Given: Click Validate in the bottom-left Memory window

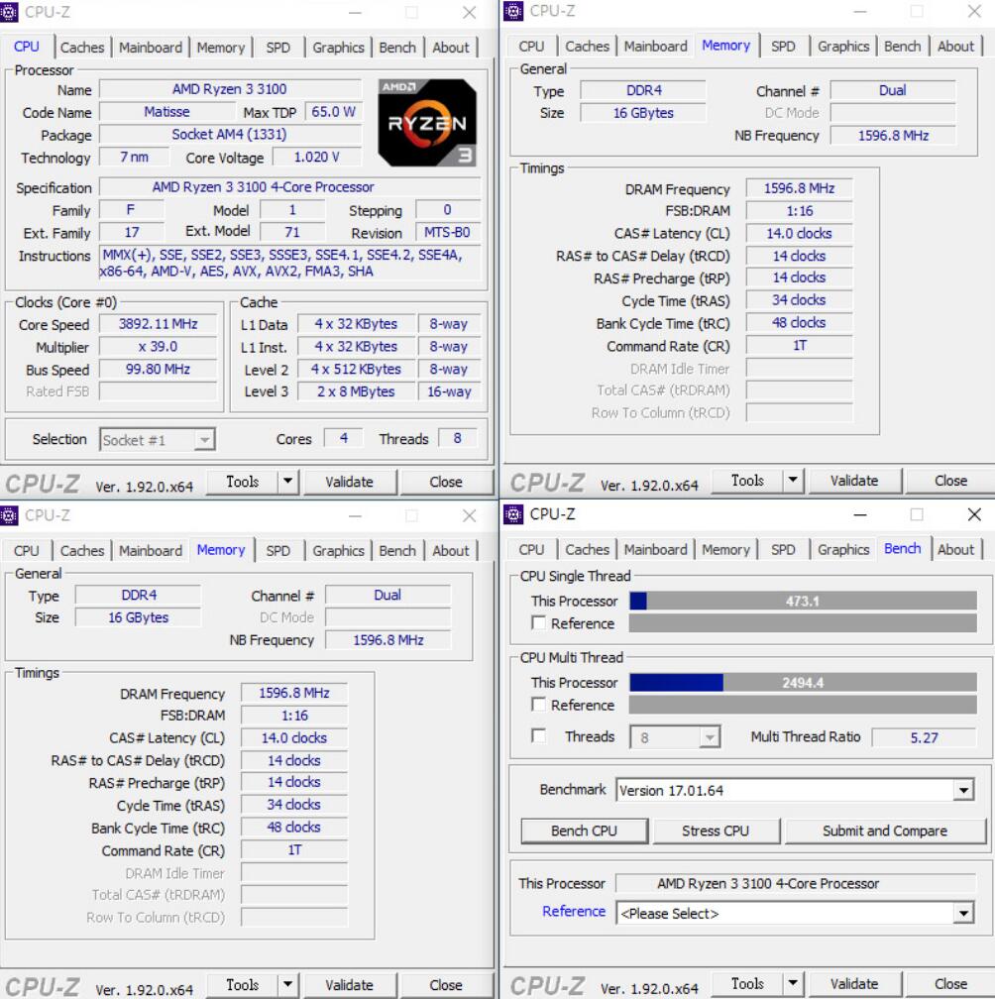Looking at the screenshot, I should (350, 985).
